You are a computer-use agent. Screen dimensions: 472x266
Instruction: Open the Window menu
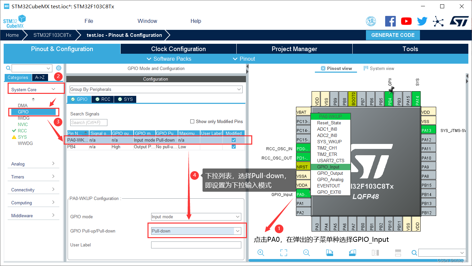pos(147,21)
